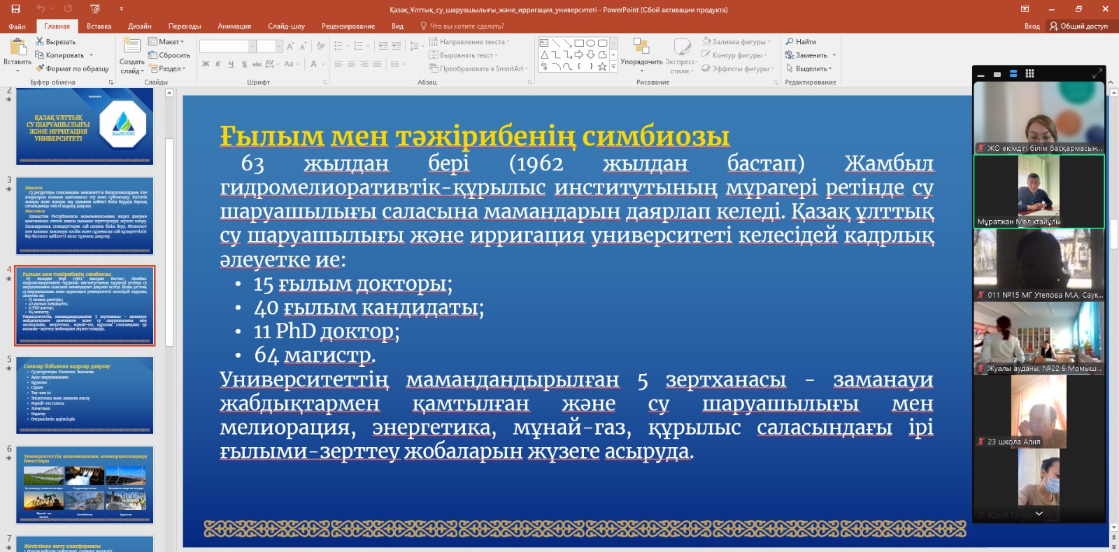Click the font color A button
The image size is (1119, 552).
pos(313,64)
